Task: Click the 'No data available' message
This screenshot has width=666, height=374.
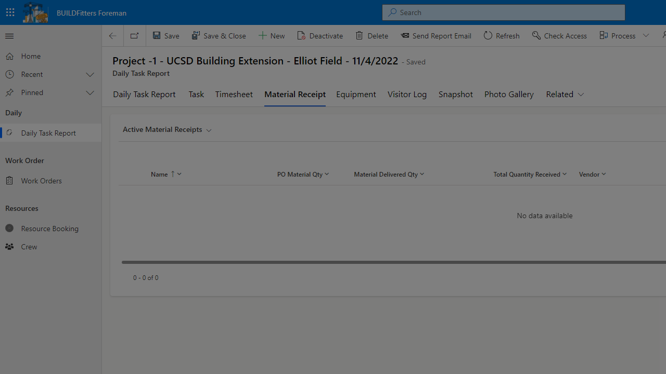Action: [x=545, y=216]
